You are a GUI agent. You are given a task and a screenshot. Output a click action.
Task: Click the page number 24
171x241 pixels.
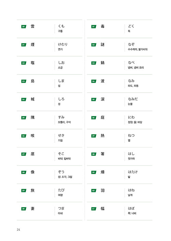[x=18, y=230]
